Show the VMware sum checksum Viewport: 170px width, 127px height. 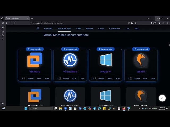(47, 79)
